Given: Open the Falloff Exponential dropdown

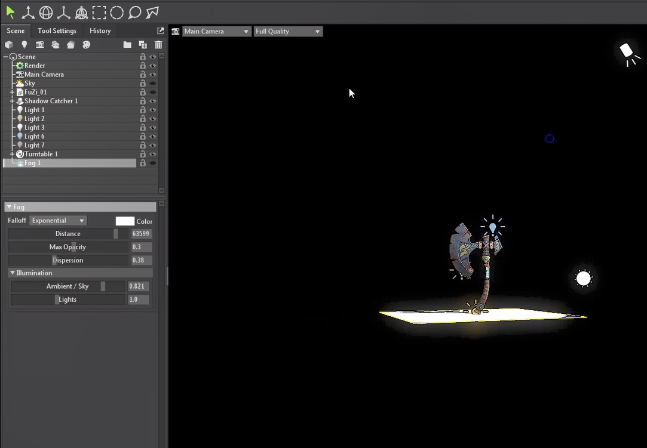Looking at the screenshot, I should pyautogui.click(x=58, y=221).
